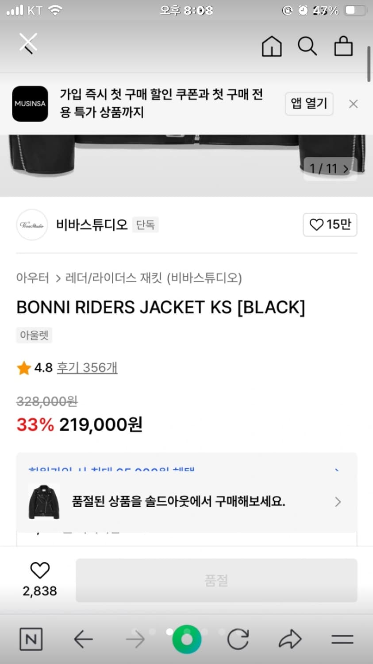373x664 pixels.
Task: Dismiss the app coupon banner
Action: (x=353, y=104)
